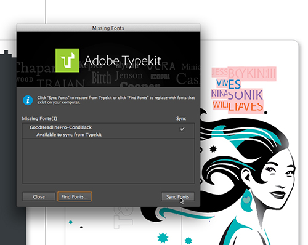Click the Sync column header
This screenshot has height=245, width=308.
tap(181, 119)
